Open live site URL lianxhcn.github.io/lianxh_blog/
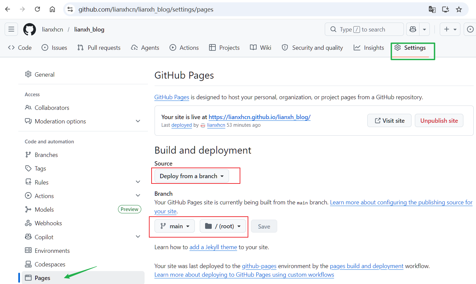 click(x=260, y=117)
